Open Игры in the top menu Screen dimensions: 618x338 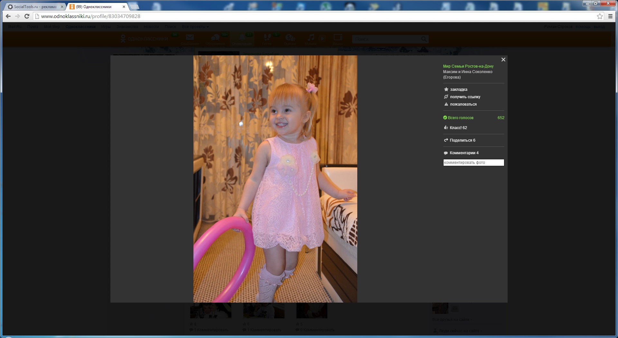[106, 27]
